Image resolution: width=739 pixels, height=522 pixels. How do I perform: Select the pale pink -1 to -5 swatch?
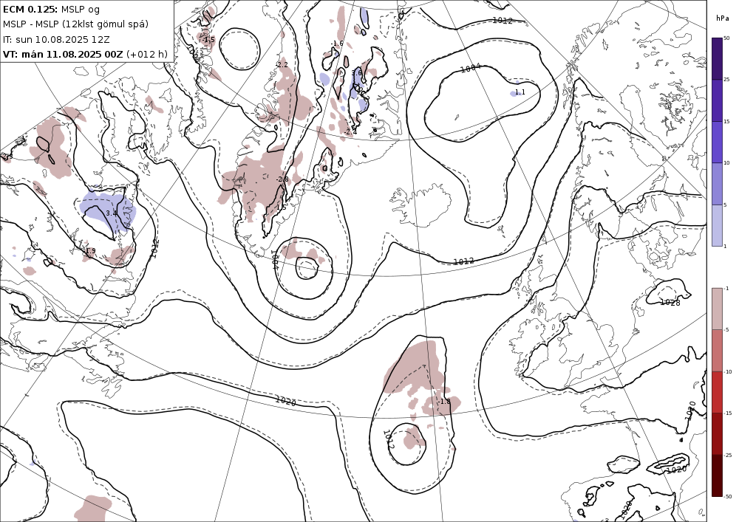(x=717, y=309)
